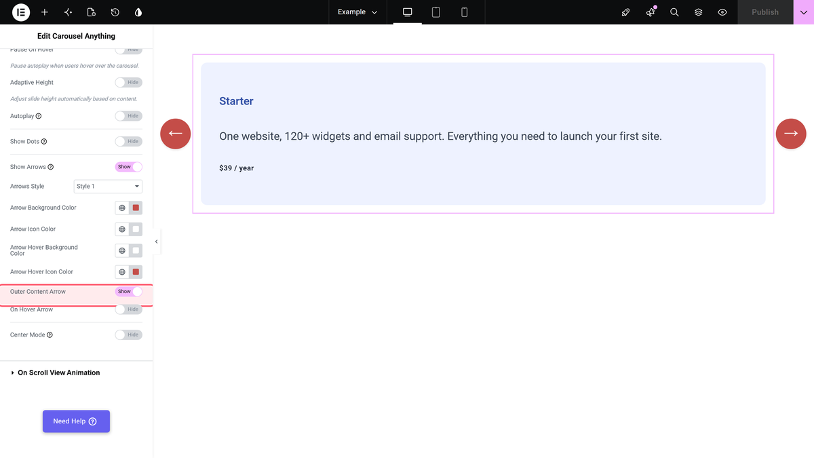Open the Publish options arrow
814x458 pixels.
coord(804,12)
